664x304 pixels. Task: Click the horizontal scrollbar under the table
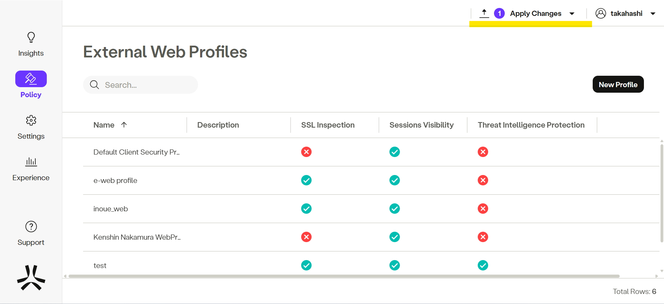pyautogui.click(x=343, y=276)
